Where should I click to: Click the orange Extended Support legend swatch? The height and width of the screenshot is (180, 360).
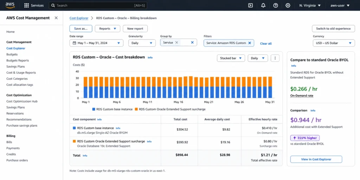pos(136,109)
